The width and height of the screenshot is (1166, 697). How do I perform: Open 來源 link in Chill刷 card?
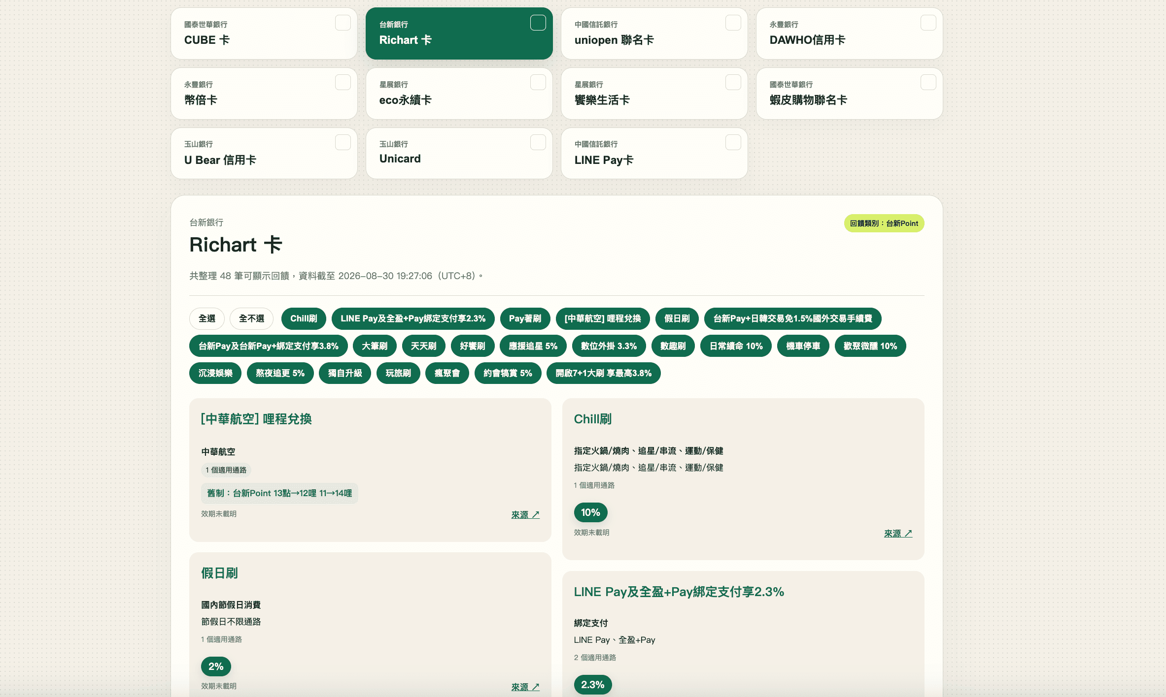(898, 534)
